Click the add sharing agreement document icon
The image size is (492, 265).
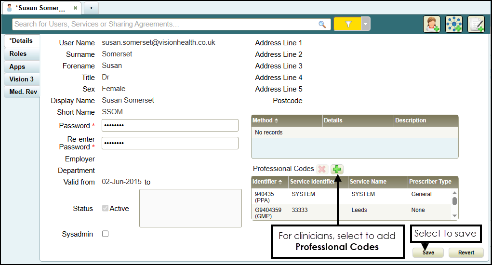(x=476, y=24)
